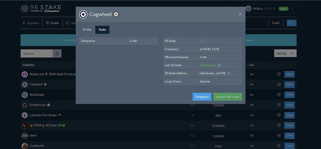Image resolution: width=321 pixels, height=149 pixels.
Task: Go to the Explore page
Action: (x=30, y=23)
